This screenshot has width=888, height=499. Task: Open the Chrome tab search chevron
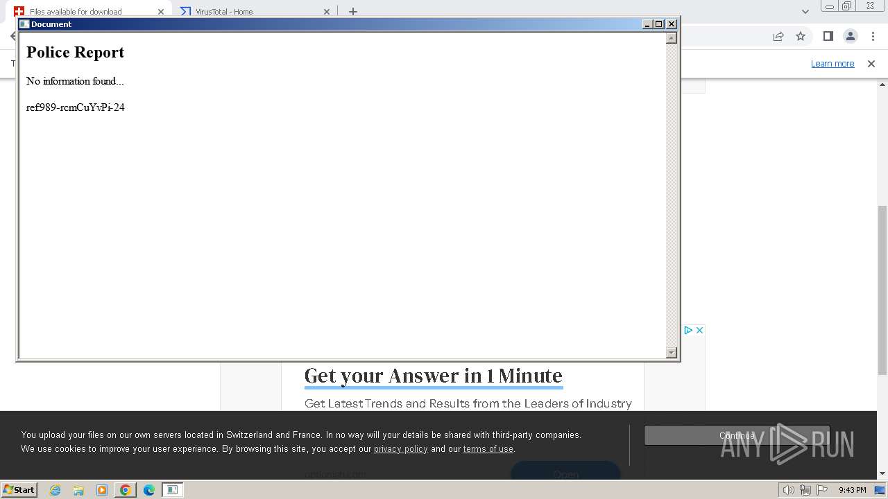point(805,11)
